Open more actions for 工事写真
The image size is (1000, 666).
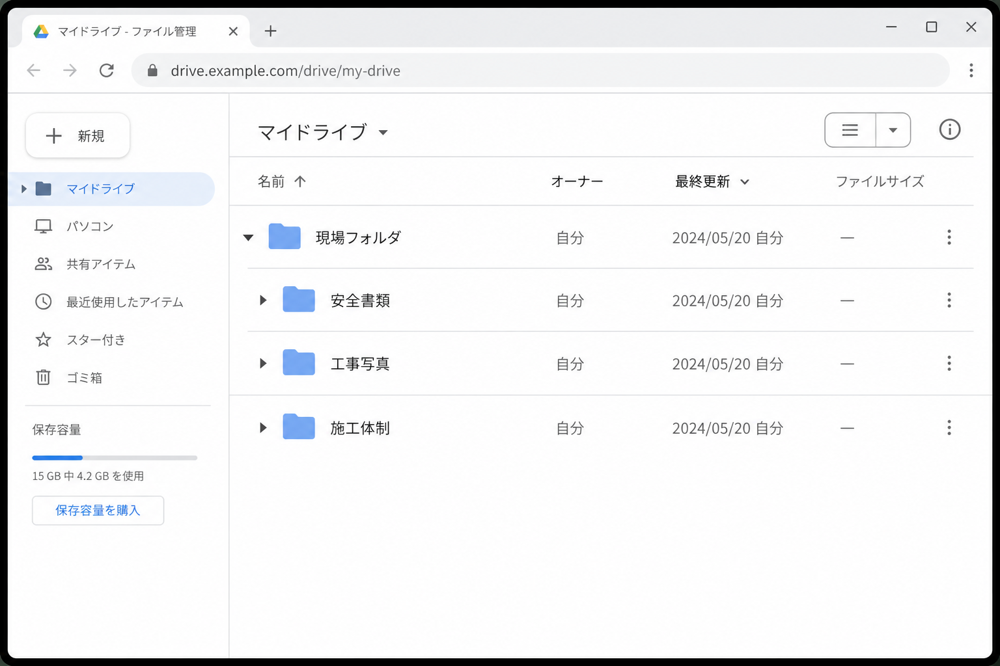[x=949, y=363]
